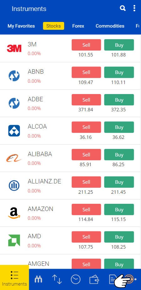This screenshot has width=141, height=290.
Task: Click Buy for ADBE
Action: [119, 100]
